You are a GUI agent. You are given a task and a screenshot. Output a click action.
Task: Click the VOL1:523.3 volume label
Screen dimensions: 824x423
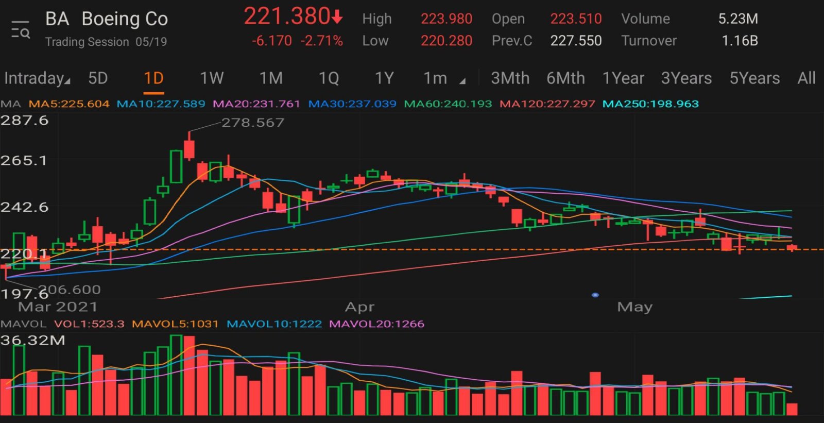pyautogui.click(x=89, y=324)
